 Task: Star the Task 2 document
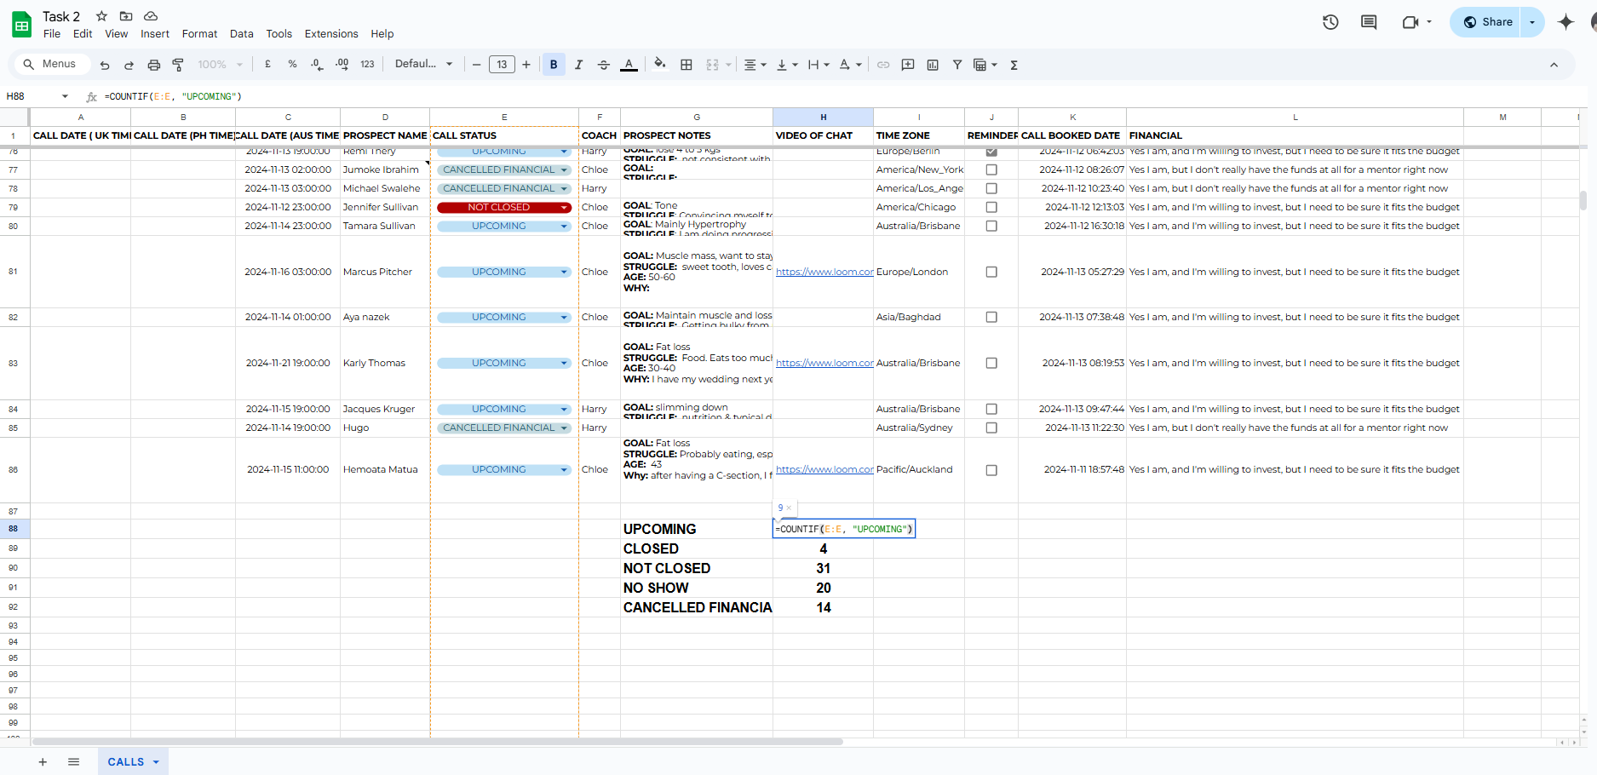click(x=101, y=16)
